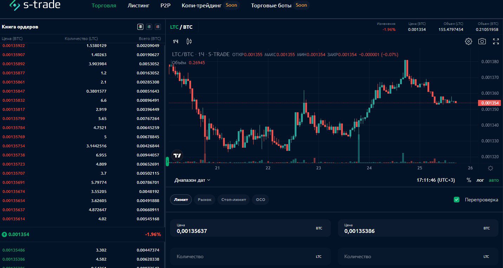
Task: Click the TradingView logo on the chart
Action: point(177,156)
